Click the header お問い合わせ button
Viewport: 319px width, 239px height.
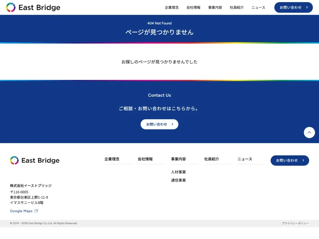coord(293,7)
